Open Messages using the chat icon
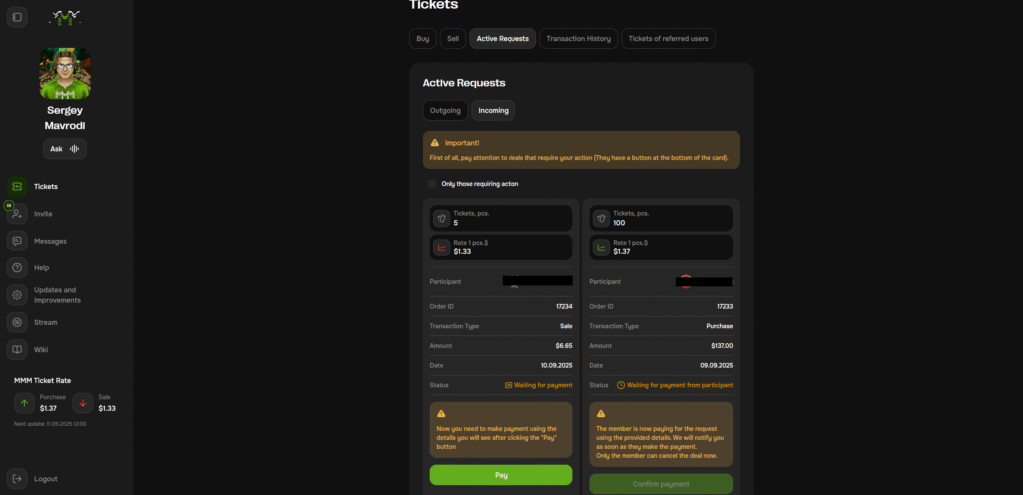1023x495 pixels. click(17, 241)
